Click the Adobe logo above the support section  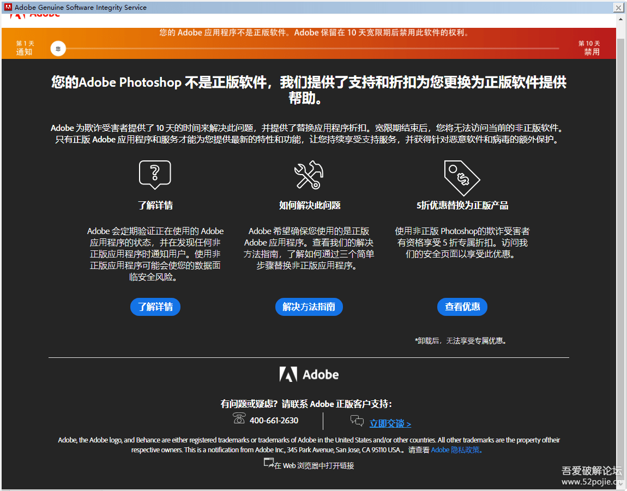tap(309, 374)
